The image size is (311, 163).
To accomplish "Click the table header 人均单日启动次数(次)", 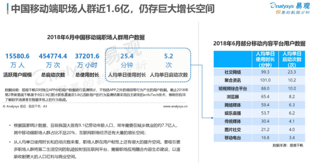I will point(292,59).
